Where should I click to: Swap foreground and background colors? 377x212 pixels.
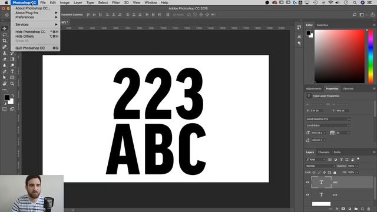(12, 95)
